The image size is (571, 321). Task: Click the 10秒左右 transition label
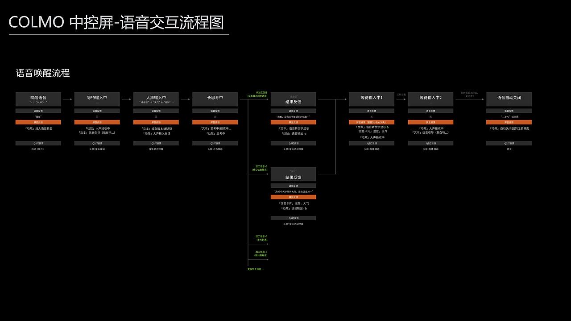401,95
